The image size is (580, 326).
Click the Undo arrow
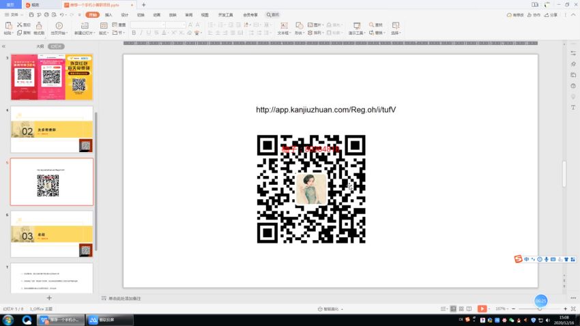pyautogui.click(x=62, y=15)
